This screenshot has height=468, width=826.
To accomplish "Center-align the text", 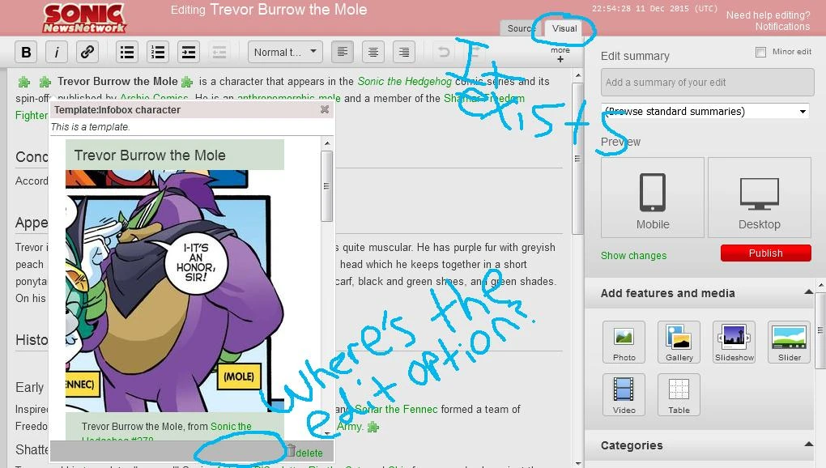I will point(373,53).
